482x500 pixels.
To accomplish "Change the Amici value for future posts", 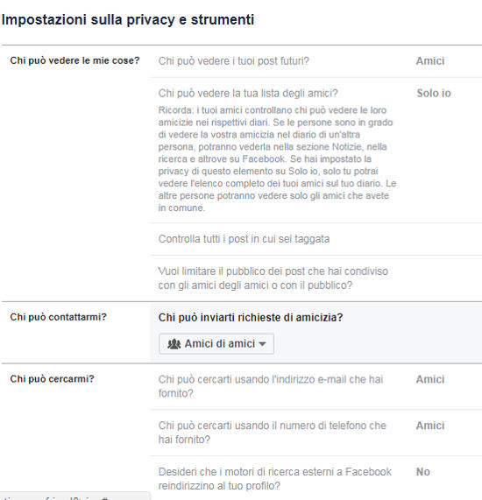I will point(430,61).
